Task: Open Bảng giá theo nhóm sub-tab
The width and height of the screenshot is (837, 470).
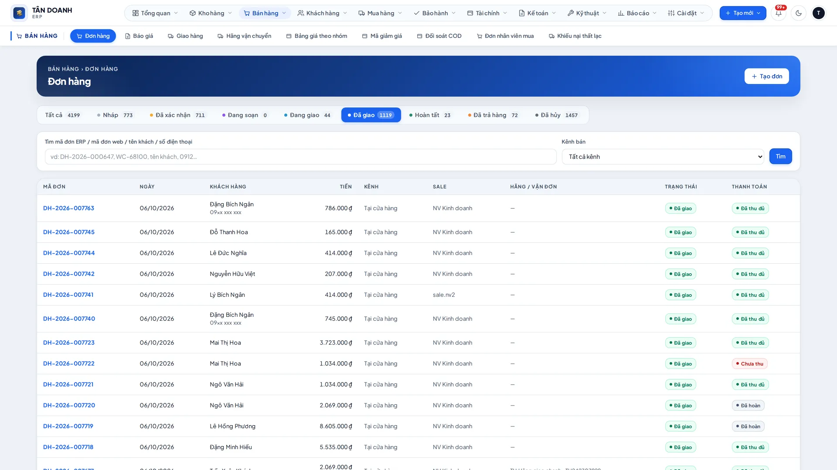Action: point(316,36)
